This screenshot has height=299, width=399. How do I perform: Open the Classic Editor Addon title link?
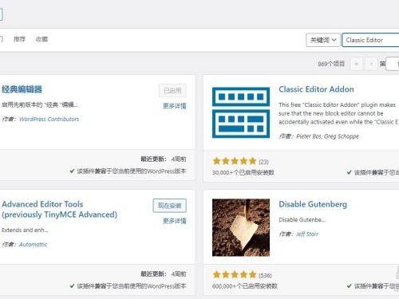pos(316,89)
